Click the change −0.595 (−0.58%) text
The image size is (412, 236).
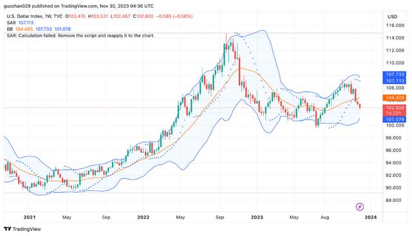click(x=174, y=16)
